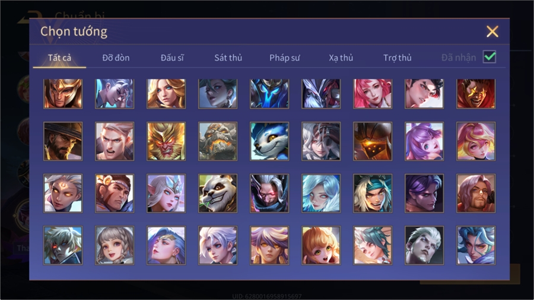Open the Đấu sĩ tab
Image resolution: width=534 pixels, height=300 pixels.
(x=172, y=58)
